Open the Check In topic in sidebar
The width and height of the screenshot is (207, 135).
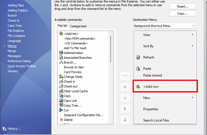(13, 21)
